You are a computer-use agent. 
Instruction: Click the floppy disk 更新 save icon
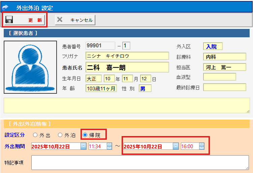(9, 20)
